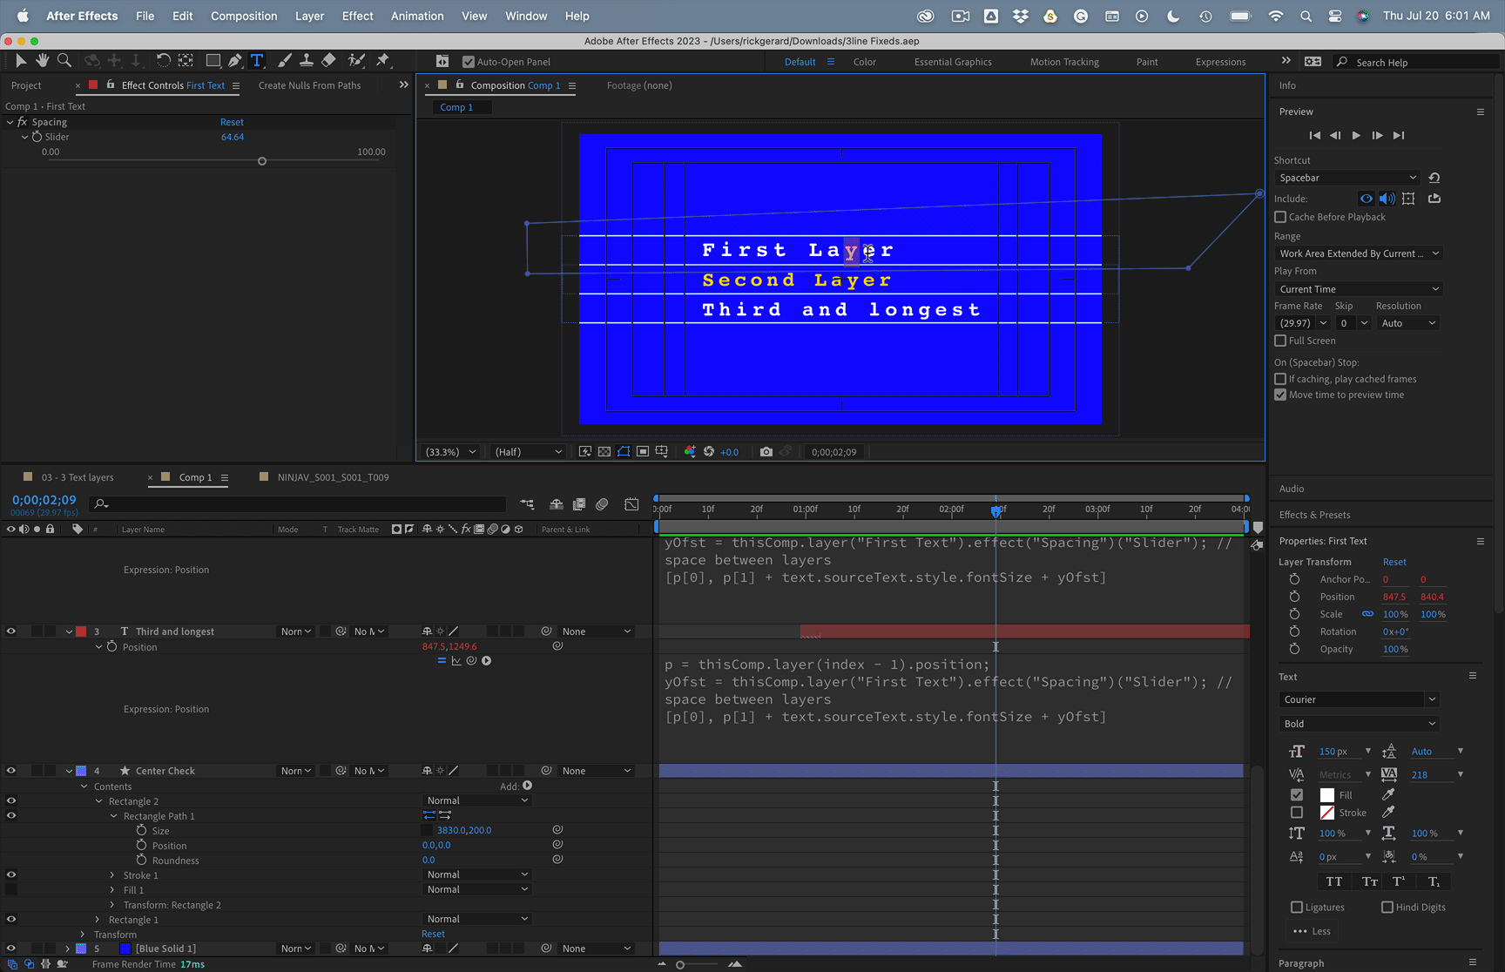
Task: Select the Puppet Pin tool
Action: [383, 60]
